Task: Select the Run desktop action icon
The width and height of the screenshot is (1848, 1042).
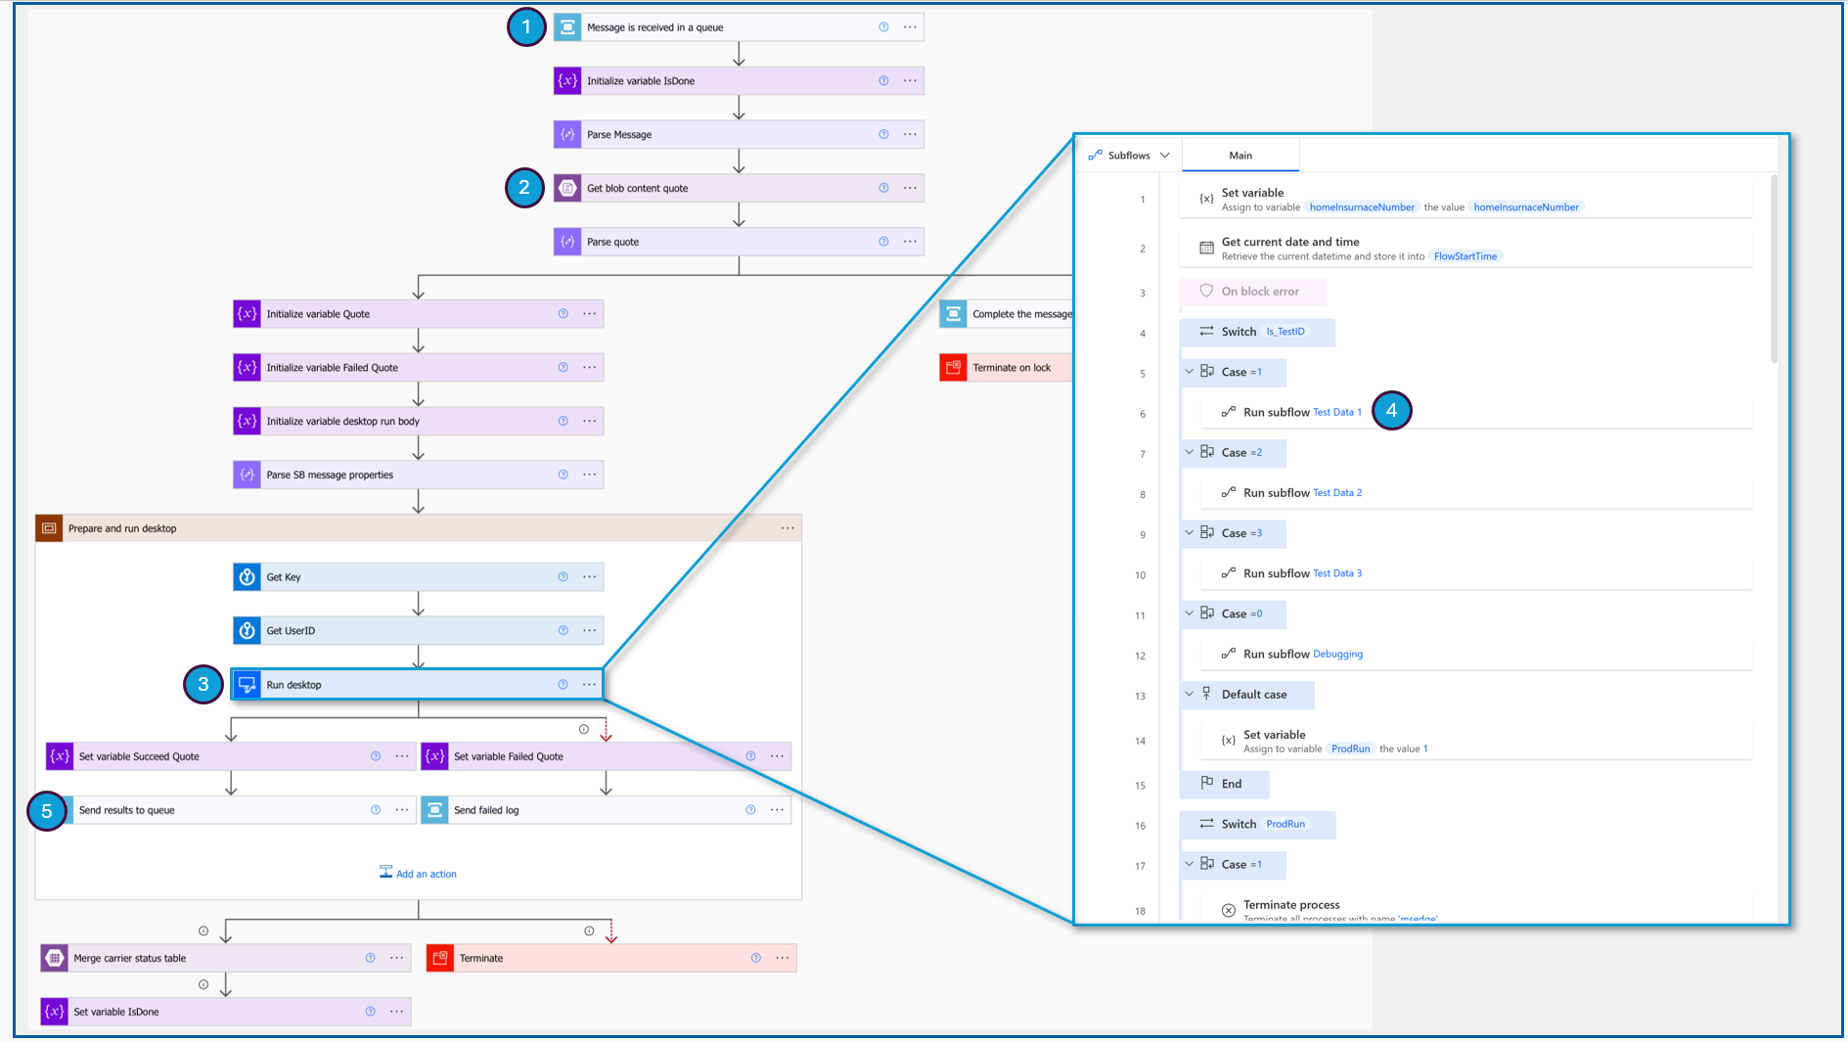Action: click(247, 684)
